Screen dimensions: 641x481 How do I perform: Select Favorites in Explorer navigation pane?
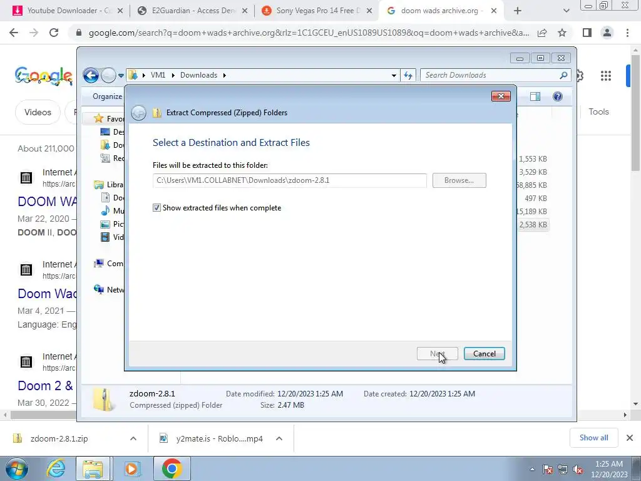(x=110, y=118)
